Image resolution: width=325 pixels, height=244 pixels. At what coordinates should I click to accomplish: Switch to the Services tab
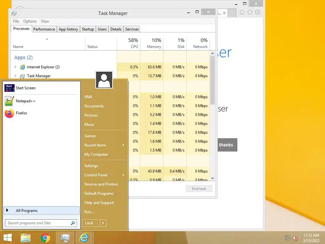[132, 29]
